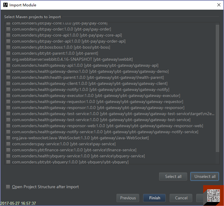Check the ybquery-service:1.0.0 box
224x206 pixels.
(8, 156)
